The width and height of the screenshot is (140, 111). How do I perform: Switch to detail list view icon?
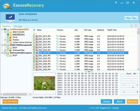pyautogui.click(x=136, y=26)
